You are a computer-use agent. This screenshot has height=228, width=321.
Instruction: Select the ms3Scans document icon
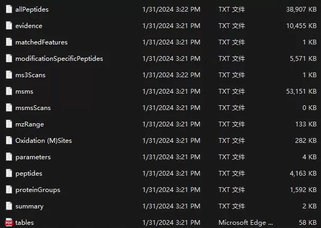[8, 75]
